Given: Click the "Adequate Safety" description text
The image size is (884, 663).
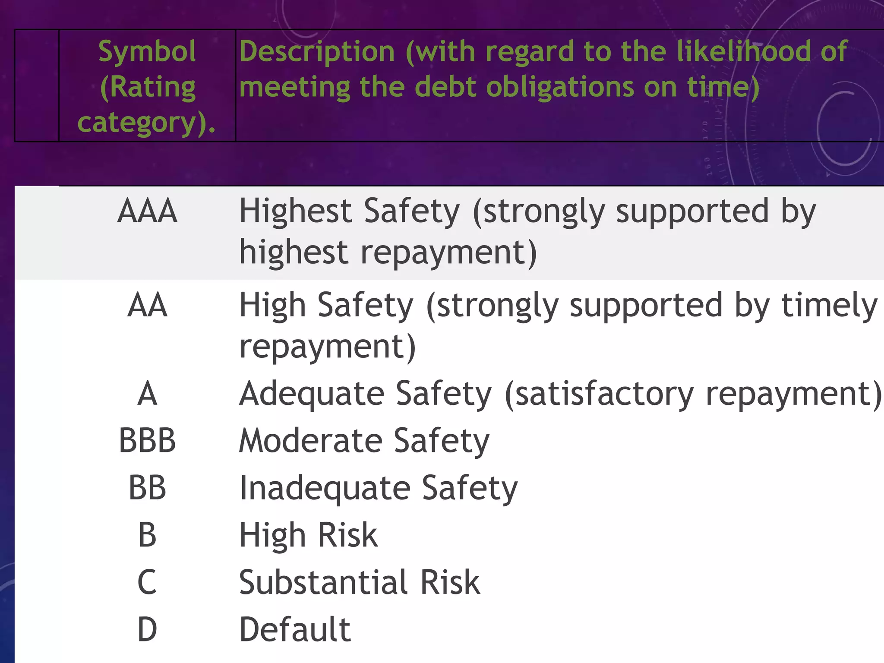Looking at the screenshot, I should [x=560, y=394].
